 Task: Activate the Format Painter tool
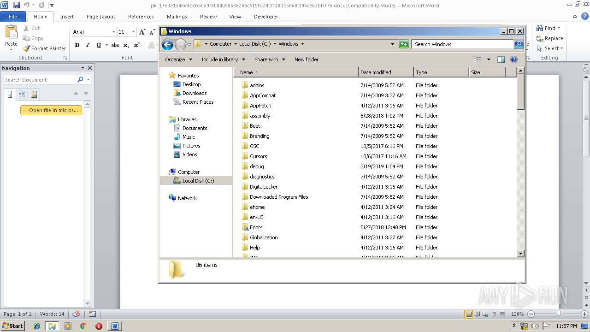pyautogui.click(x=45, y=48)
